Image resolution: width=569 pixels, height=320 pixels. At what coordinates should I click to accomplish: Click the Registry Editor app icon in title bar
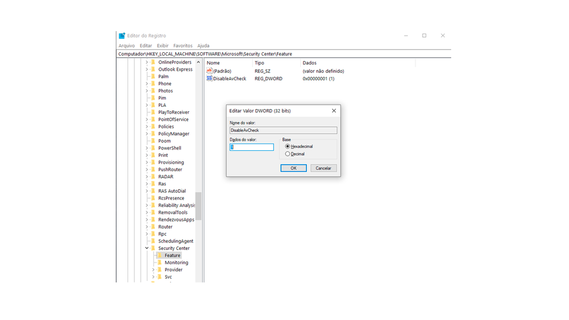122,36
